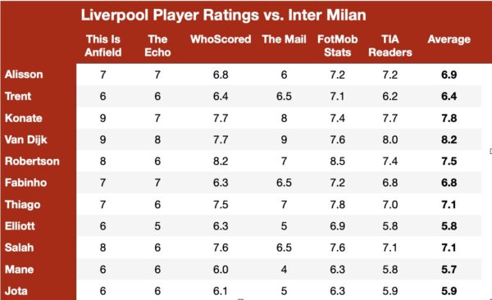The image size is (492, 300).
Task: Click the Average column header
Action: point(449,39)
